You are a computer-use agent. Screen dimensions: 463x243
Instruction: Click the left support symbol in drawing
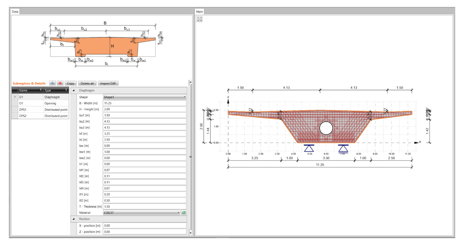pos(309,148)
